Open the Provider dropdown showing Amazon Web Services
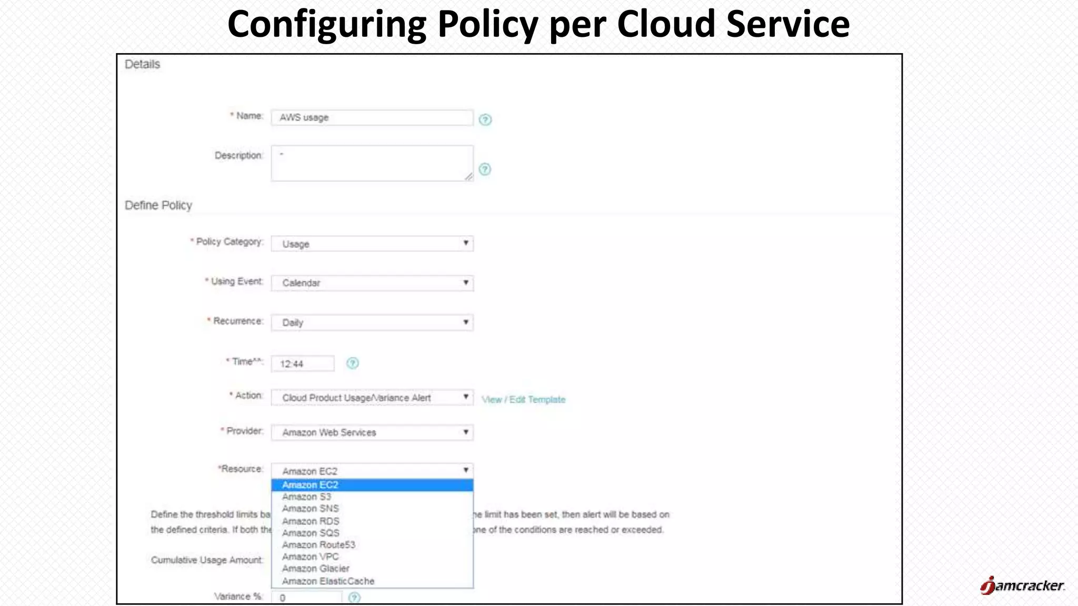The width and height of the screenshot is (1078, 606). 372,432
